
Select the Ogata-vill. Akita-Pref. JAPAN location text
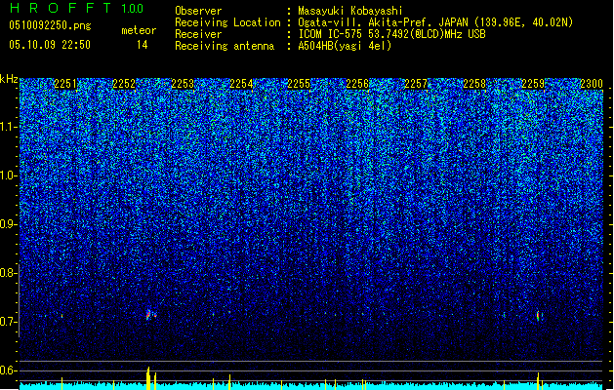pos(435,22)
